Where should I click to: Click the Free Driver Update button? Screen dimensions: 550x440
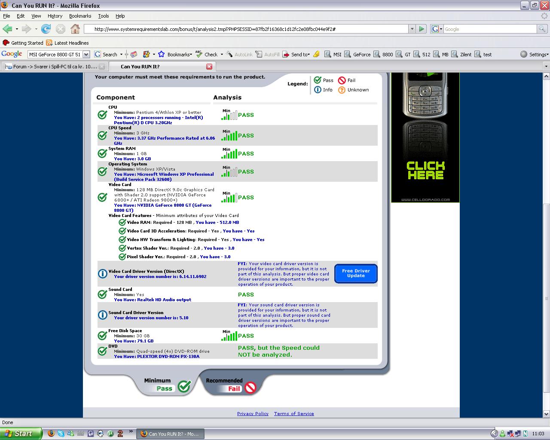[356, 273]
